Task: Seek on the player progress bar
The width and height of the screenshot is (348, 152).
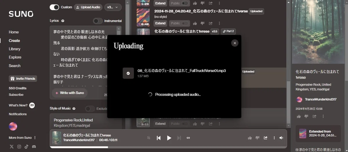Action: [x=168, y=147]
